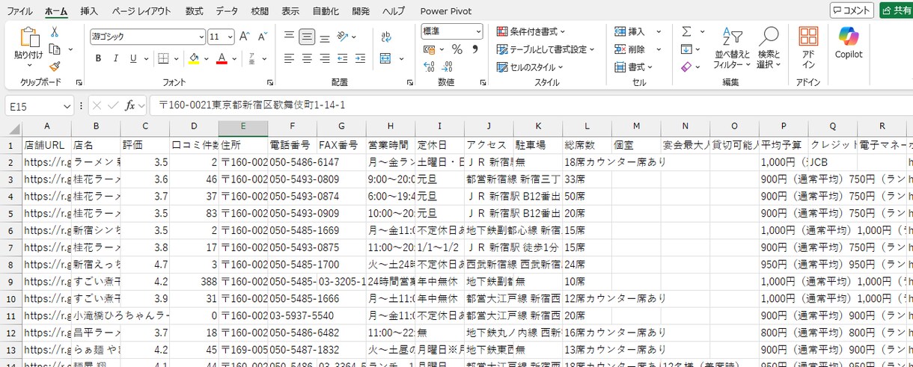Click the Comma Style icon
Viewport: 913px width, 367px height.
pos(474,49)
